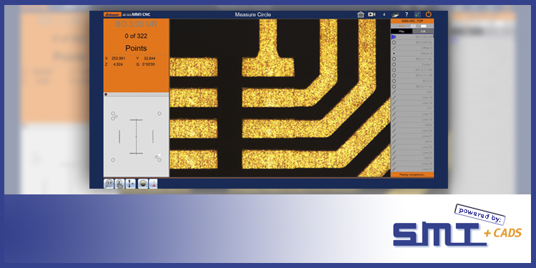Click the red record dot above part view
Image resolution: width=536 pixels, height=268 pixels.
pos(106,94)
